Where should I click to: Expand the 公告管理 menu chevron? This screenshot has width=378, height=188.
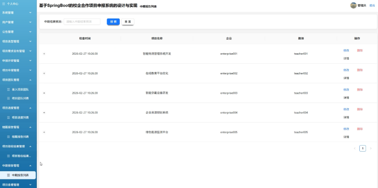click(x=31, y=32)
